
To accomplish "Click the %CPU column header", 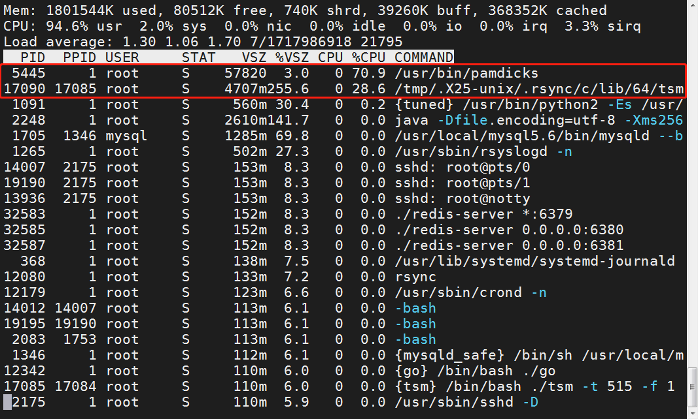I will tap(368, 57).
